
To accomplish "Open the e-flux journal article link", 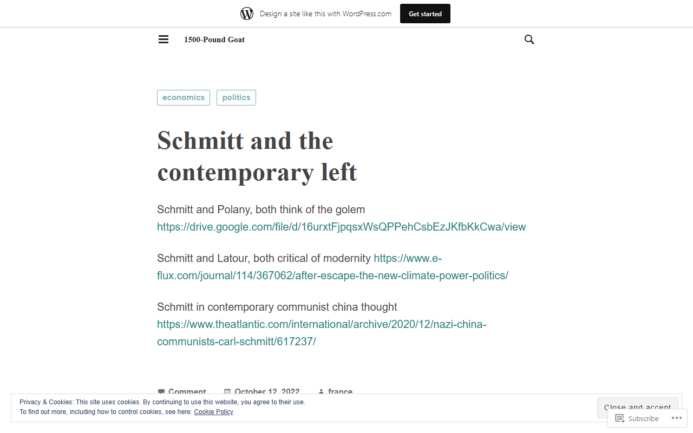I will [x=332, y=267].
